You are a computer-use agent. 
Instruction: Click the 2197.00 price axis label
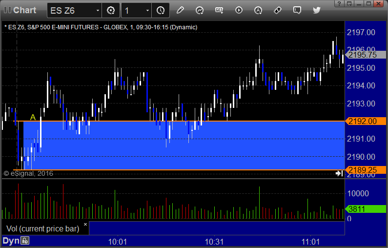click(361, 32)
